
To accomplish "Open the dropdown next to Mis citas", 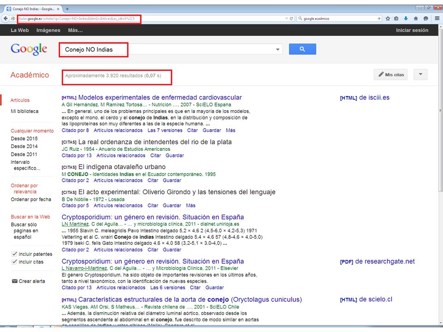I will click(420, 75).
